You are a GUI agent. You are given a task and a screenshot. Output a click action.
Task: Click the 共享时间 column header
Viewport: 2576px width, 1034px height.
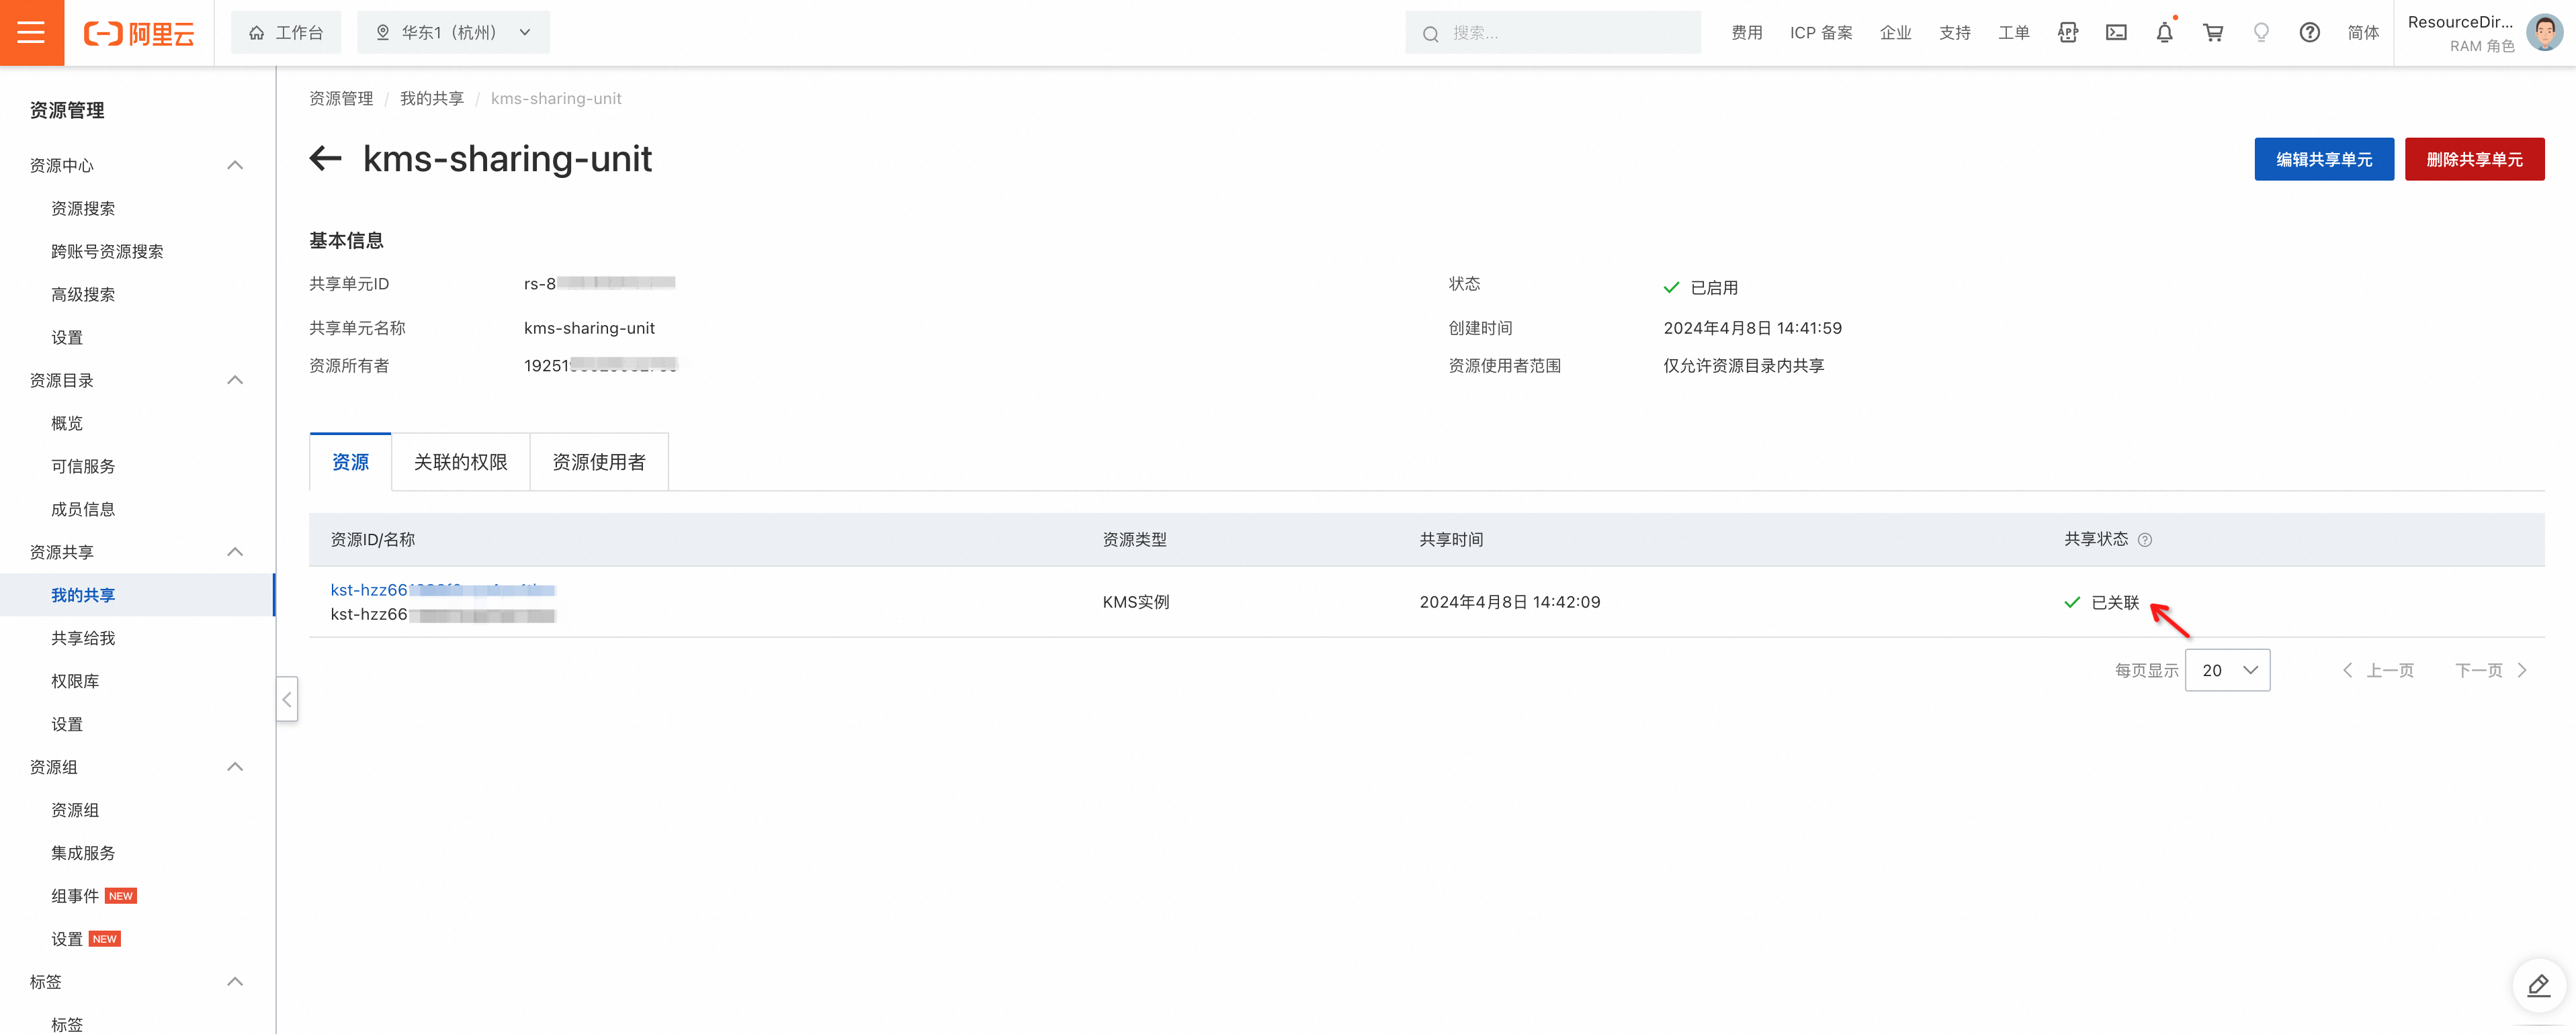(x=1451, y=539)
